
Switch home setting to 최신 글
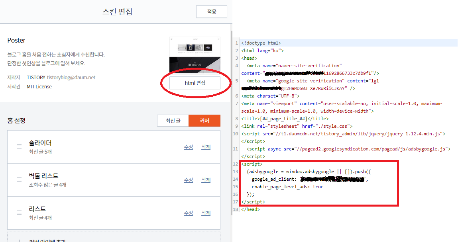pos(173,121)
